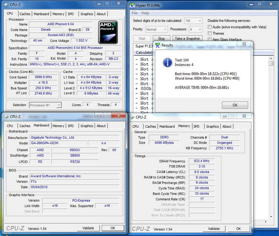Screen dimensions: 279x236
Task: Open the Help menu in Hyper PI
Action: (145, 13)
